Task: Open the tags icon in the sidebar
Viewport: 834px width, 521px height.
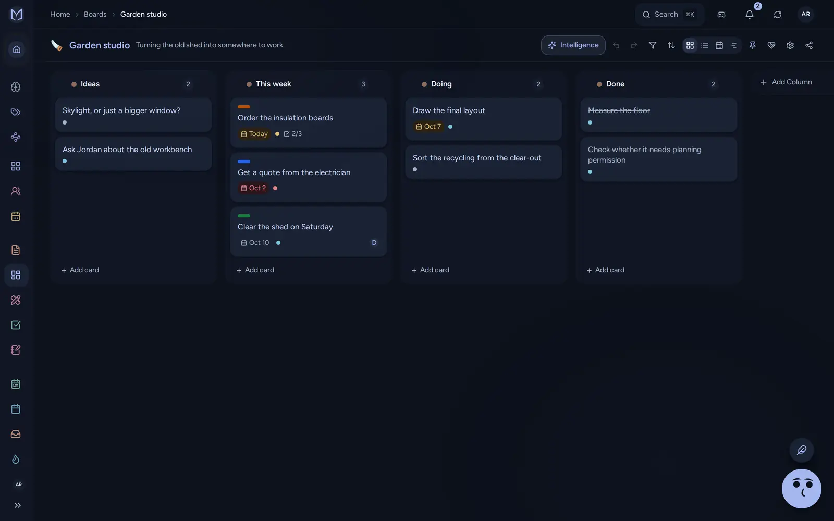Action: (x=16, y=112)
